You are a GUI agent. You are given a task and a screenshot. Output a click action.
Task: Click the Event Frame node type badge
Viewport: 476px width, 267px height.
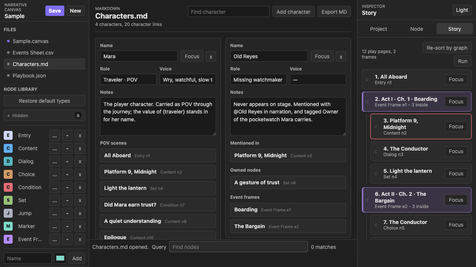coord(8,239)
